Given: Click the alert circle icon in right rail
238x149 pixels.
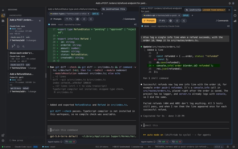Looking at the screenshot, I should [x=235, y=15].
